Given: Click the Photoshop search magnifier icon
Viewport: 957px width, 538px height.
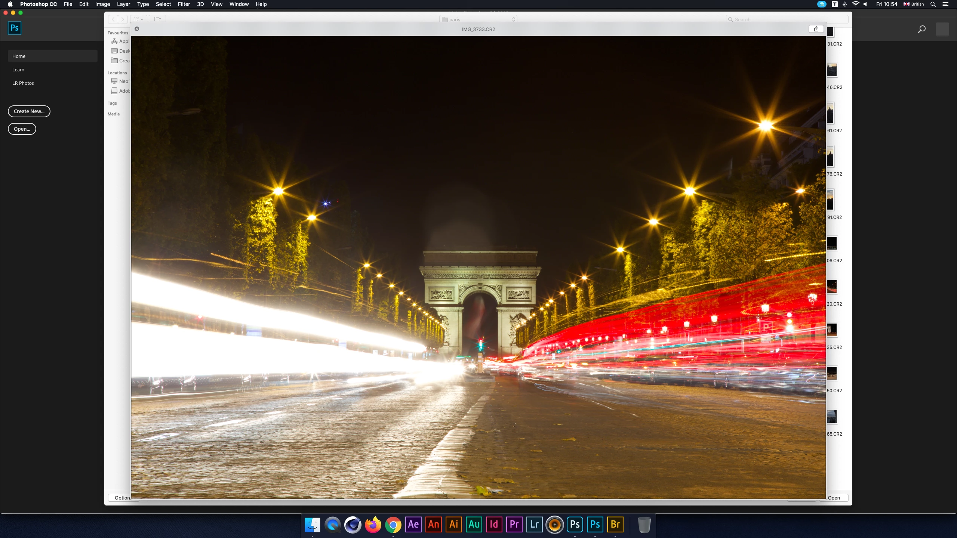Looking at the screenshot, I should [x=921, y=29].
